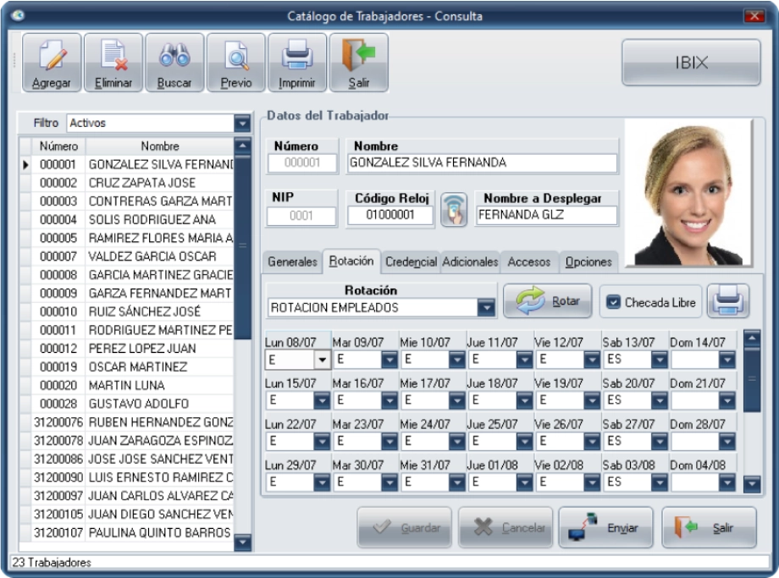Image resolution: width=779 pixels, height=578 pixels.
Task: Select worker CRUZ ZAPATA JOSE in list
Action: (x=141, y=183)
